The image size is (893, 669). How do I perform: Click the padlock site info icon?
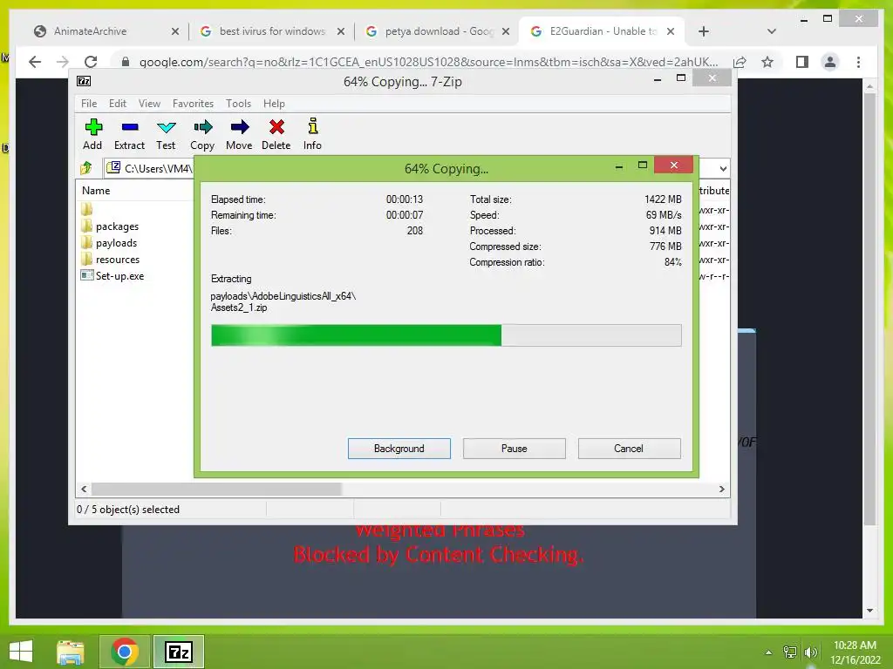pyautogui.click(x=126, y=62)
